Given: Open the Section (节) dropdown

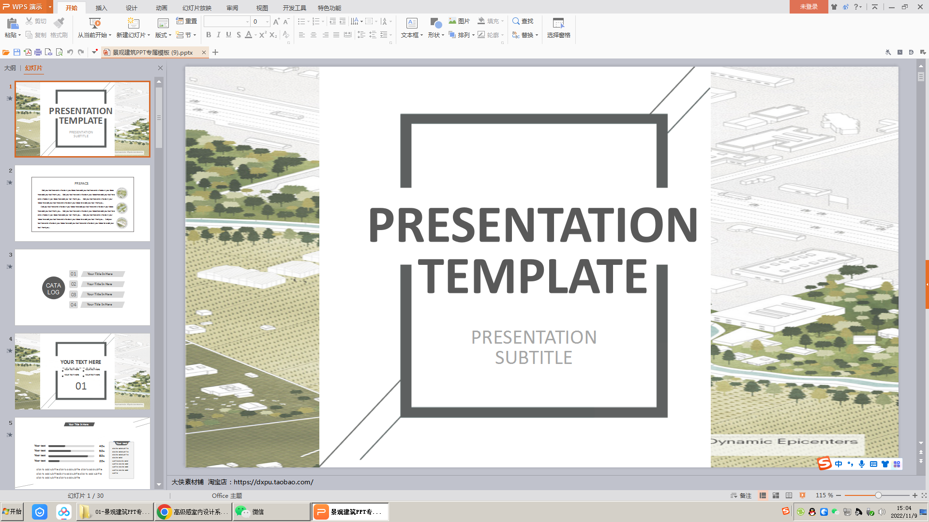Looking at the screenshot, I should 186,35.
